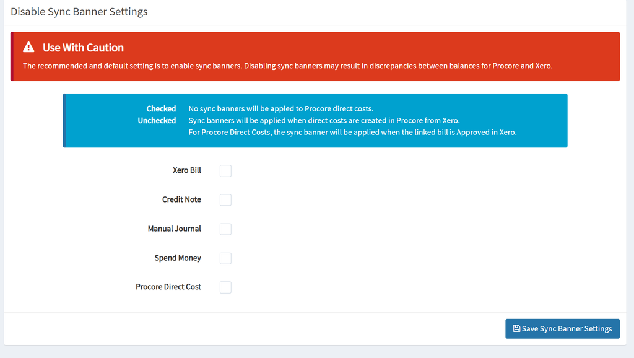Click the Disable Sync Banner Settings title
634x358 pixels.
coord(79,12)
